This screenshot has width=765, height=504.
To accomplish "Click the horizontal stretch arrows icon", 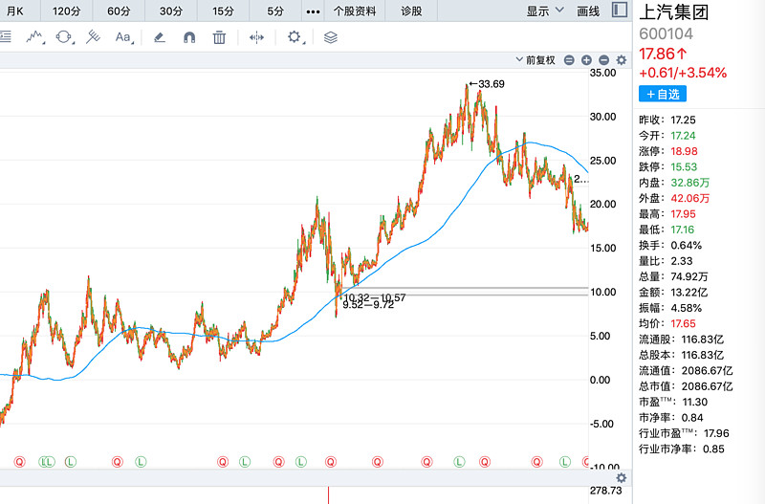I will 256,37.
